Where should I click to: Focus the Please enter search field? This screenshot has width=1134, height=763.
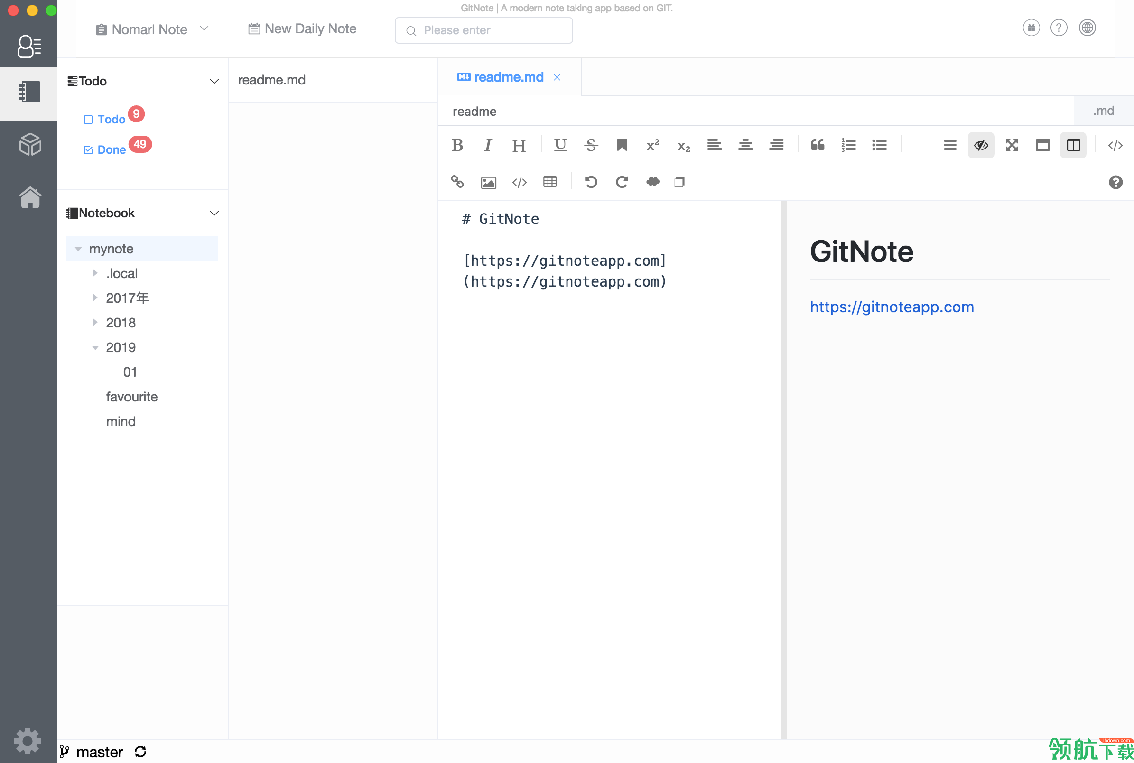[x=483, y=30]
